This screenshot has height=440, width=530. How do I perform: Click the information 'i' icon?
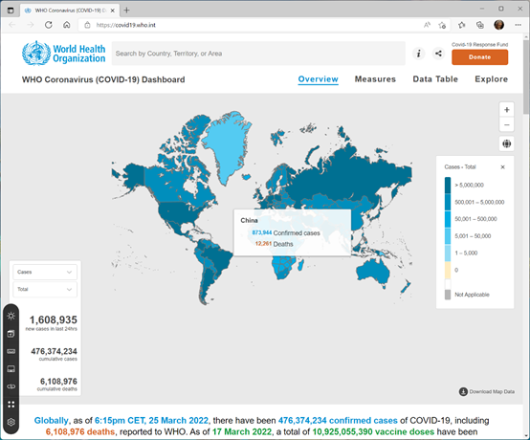point(418,54)
